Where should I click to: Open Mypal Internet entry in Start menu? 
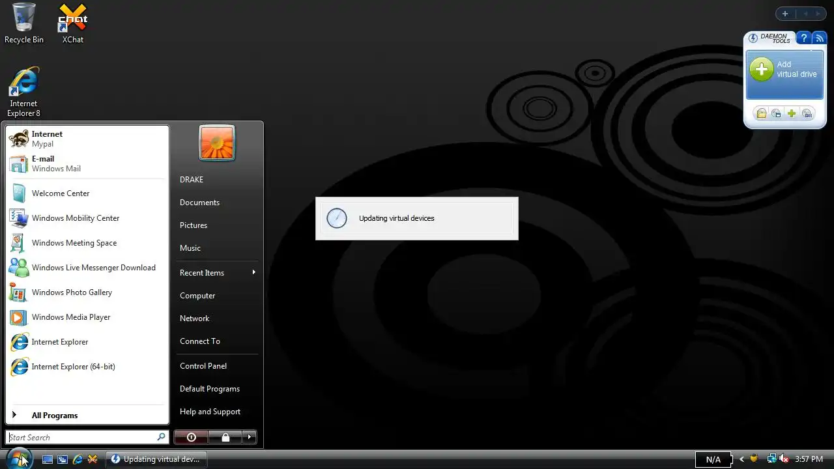pos(87,139)
